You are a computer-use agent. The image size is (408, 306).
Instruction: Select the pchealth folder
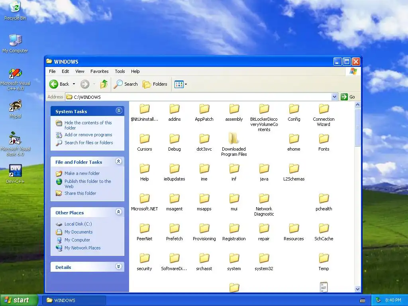[x=324, y=202]
